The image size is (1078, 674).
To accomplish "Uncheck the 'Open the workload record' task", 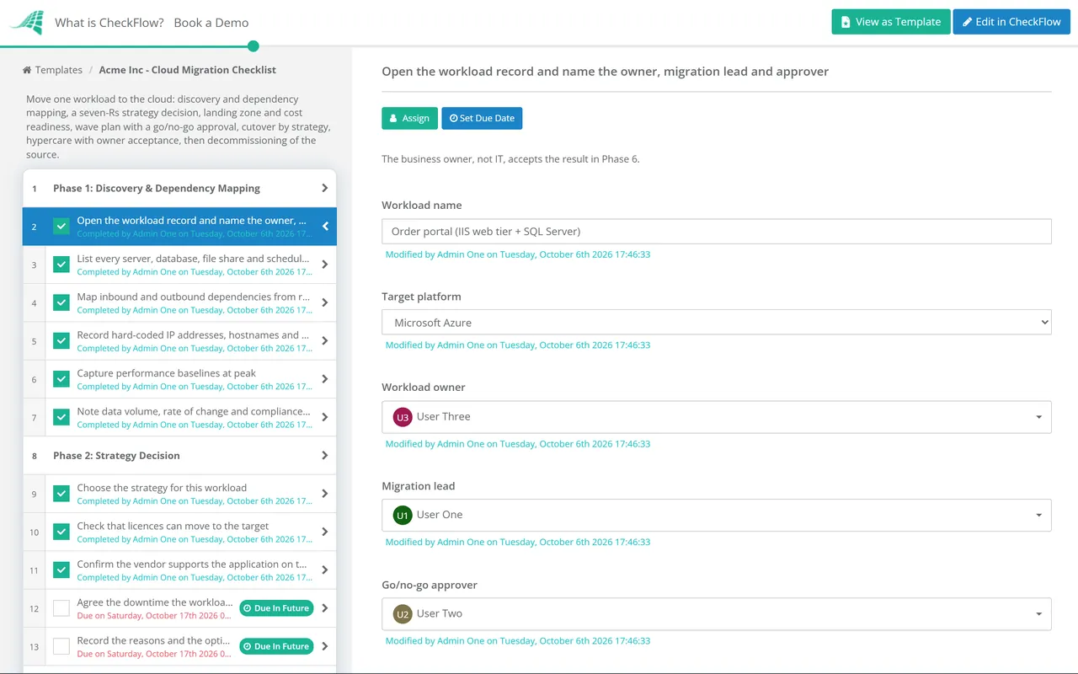I will coord(61,227).
